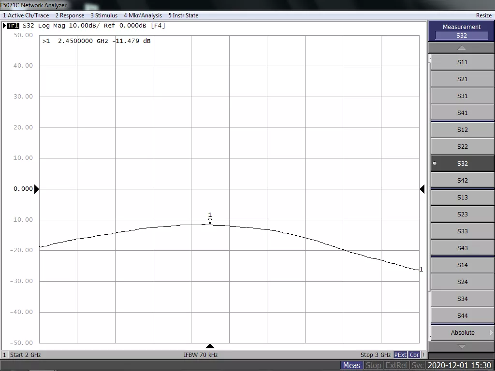Click the Resize button
495x371 pixels.
tap(483, 15)
